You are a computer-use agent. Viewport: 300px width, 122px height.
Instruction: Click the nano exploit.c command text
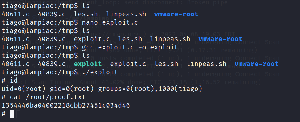point(110,22)
